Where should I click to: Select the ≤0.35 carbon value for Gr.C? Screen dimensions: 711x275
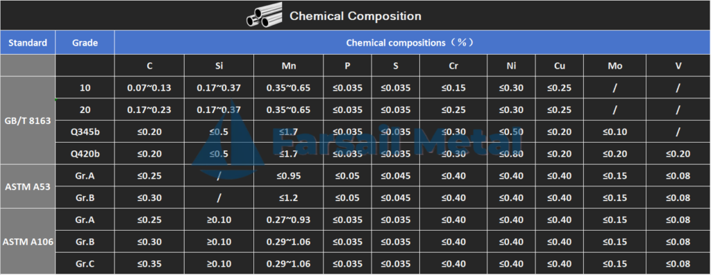(149, 264)
